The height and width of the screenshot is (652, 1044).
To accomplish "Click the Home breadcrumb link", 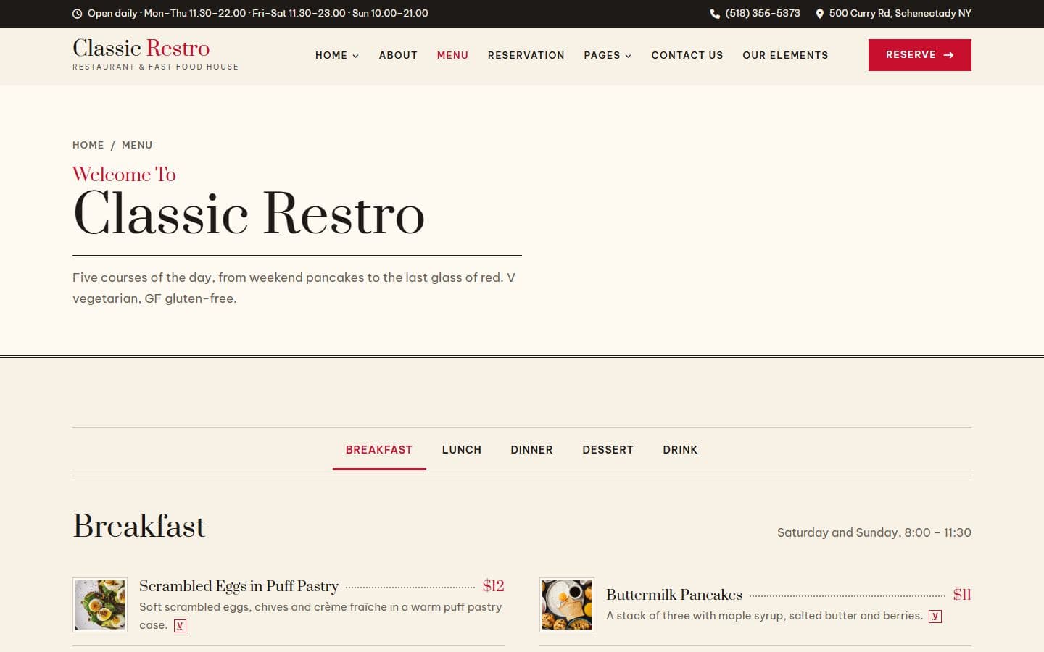I will [88, 145].
